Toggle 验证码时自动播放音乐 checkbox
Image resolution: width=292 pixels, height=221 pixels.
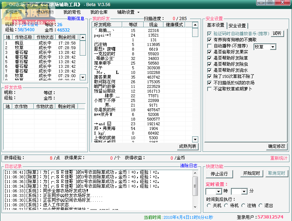209,34
